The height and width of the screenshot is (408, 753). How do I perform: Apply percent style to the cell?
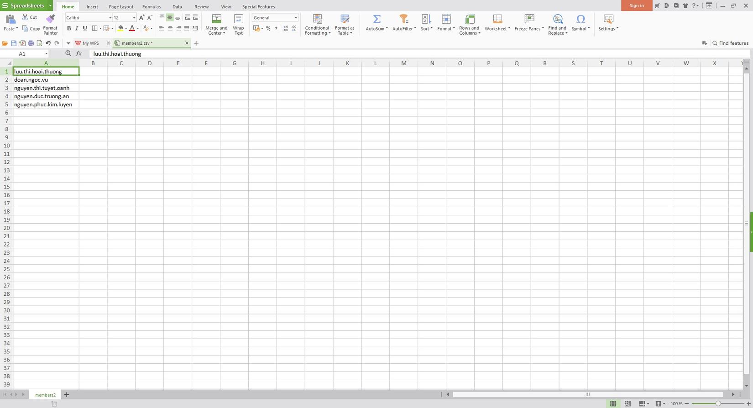pos(268,28)
